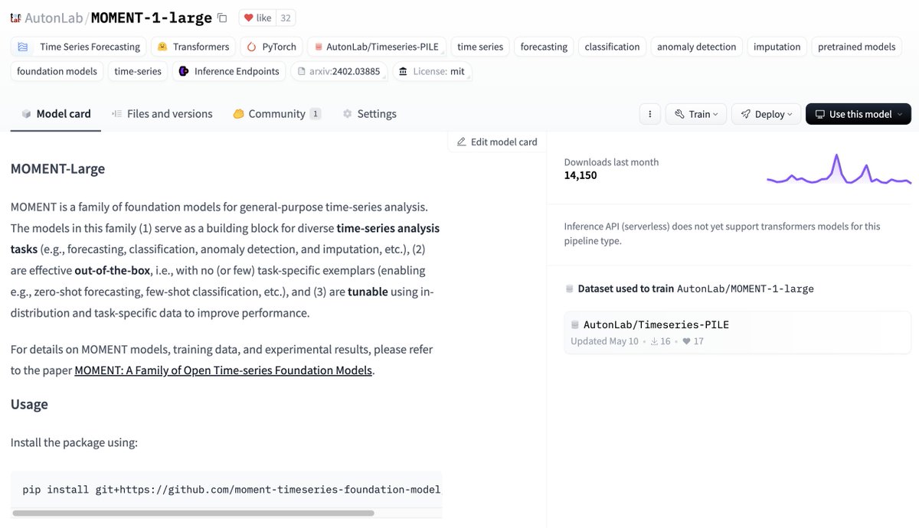Click the MOMENT-Large heading

click(57, 168)
